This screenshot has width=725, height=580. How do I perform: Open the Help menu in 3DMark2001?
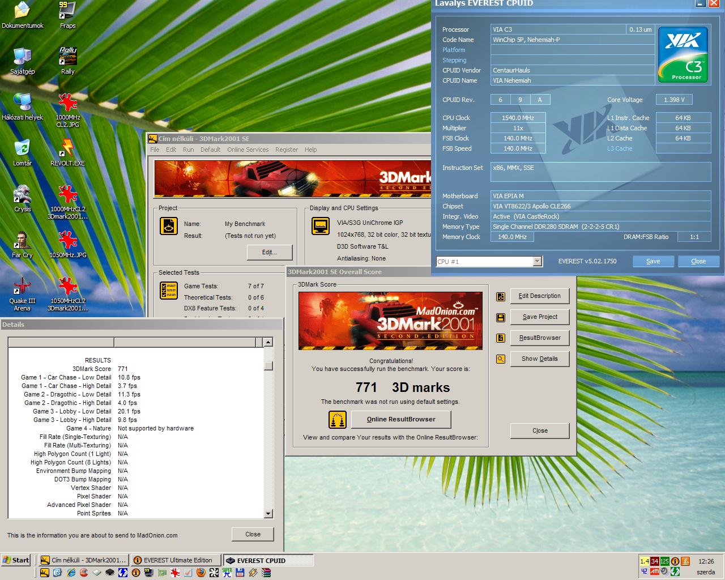pyautogui.click(x=310, y=150)
